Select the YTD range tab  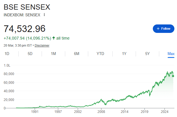[x=100, y=54]
